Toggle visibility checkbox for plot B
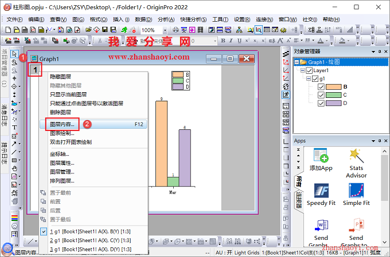This screenshot has width=390, height=257. point(321,87)
